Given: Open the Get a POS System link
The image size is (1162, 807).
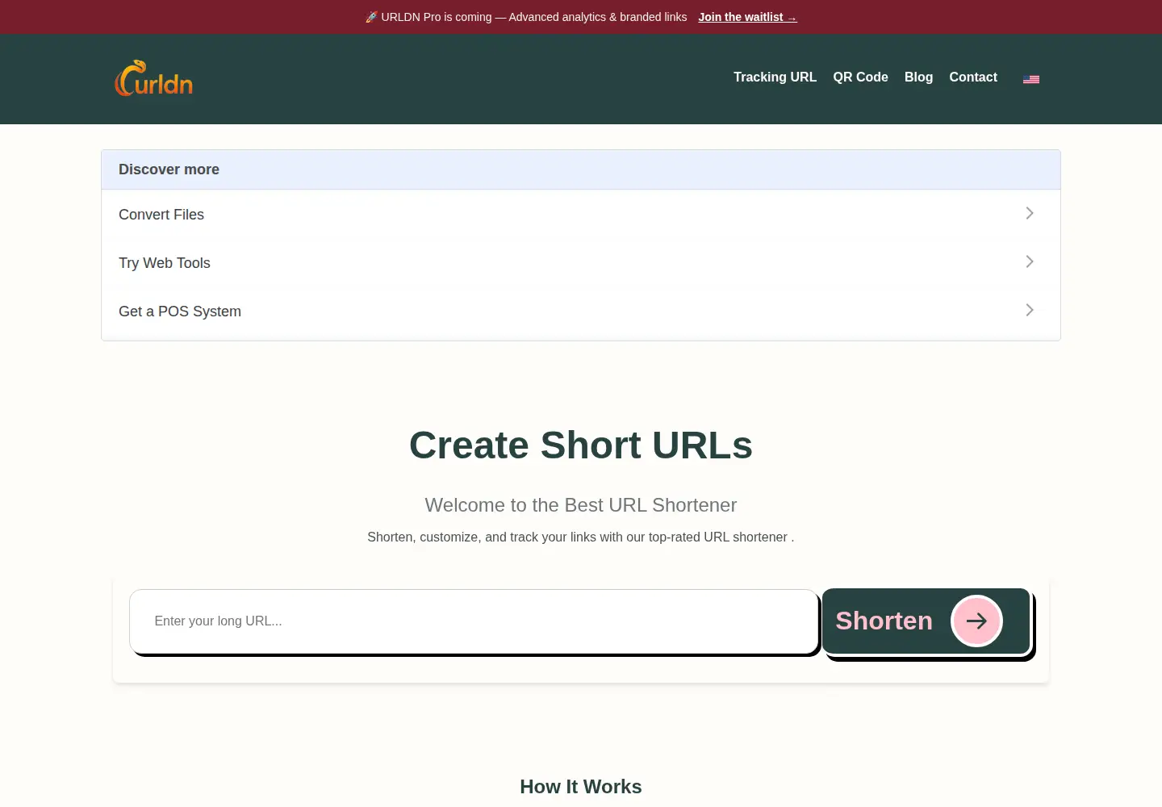Looking at the screenshot, I should pos(180,312).
